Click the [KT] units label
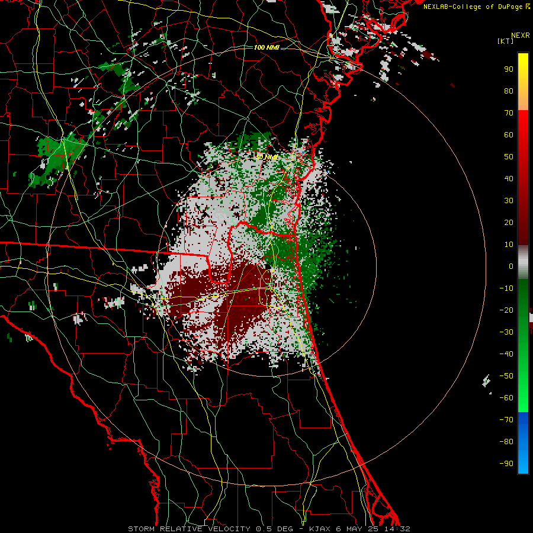The height and width of the screenshot is (533, 533). pyautogui.click(x=506, y=41)
